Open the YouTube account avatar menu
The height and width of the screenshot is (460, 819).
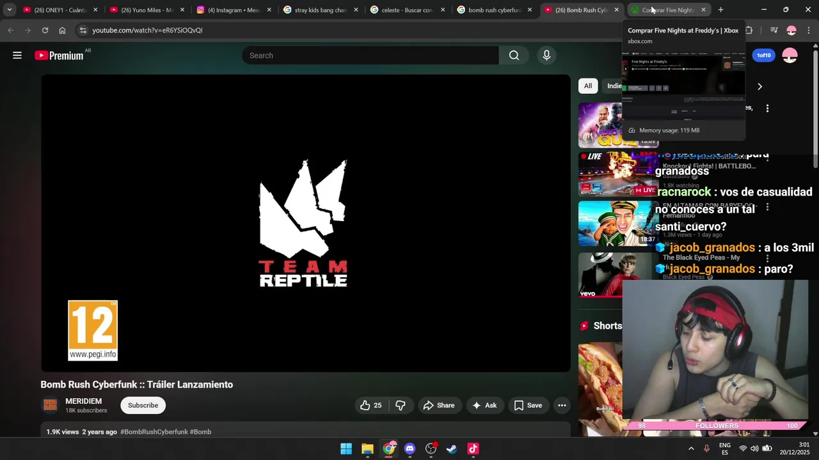coord(790,56)
